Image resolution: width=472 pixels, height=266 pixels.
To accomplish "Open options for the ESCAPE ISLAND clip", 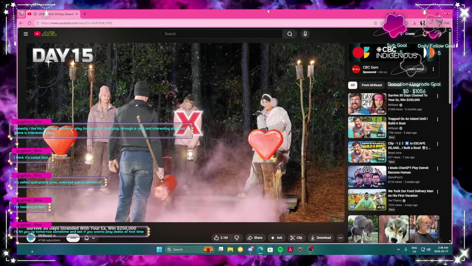I will point(438,144).
